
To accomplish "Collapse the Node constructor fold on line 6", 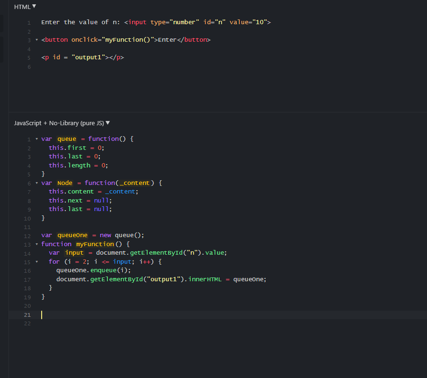I will point(36,183).
